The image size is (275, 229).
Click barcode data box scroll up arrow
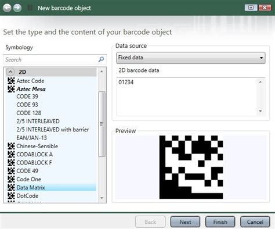(x=260, y=82)
